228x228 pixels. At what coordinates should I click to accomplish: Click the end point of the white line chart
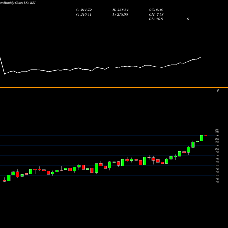[x=206, y=57]
